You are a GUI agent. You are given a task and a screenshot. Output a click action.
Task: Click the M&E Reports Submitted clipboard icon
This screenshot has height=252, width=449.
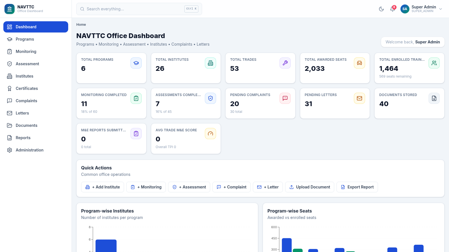(x=136, y=134)
